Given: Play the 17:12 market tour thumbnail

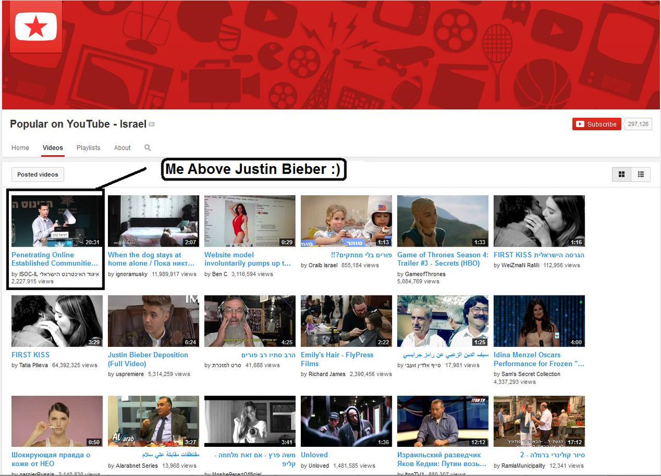Looking at the screenshot, I should tap(539, 421).
